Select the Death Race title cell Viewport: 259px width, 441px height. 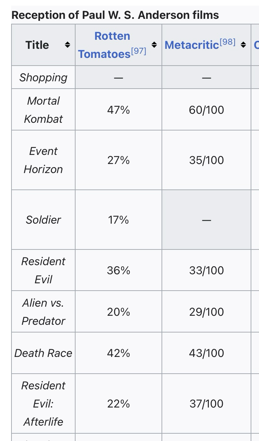(43, 353)
